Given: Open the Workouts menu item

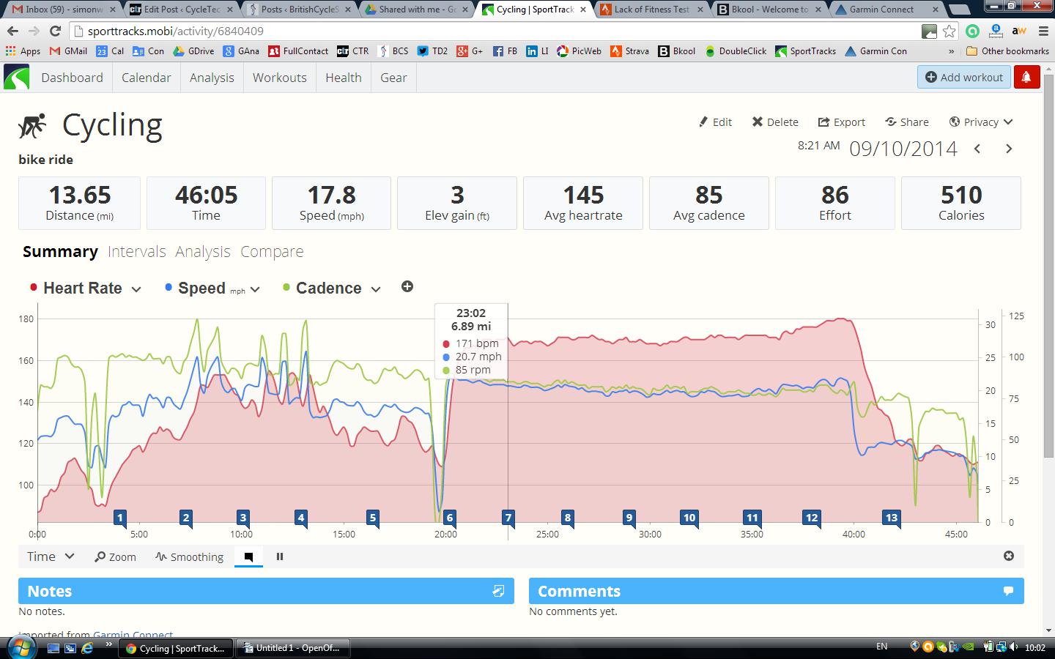Looking at the screenshot, I should [x=279, y=77].
